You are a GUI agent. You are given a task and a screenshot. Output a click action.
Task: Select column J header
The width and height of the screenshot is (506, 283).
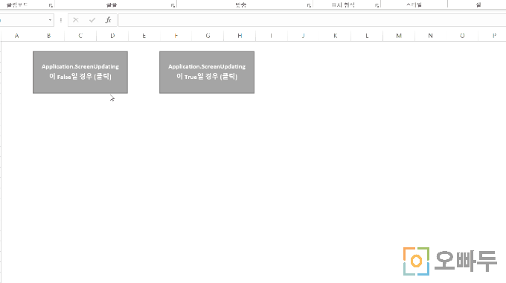(x=304, y=36)
